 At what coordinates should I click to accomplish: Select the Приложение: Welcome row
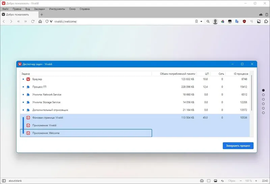pos(135,133)
